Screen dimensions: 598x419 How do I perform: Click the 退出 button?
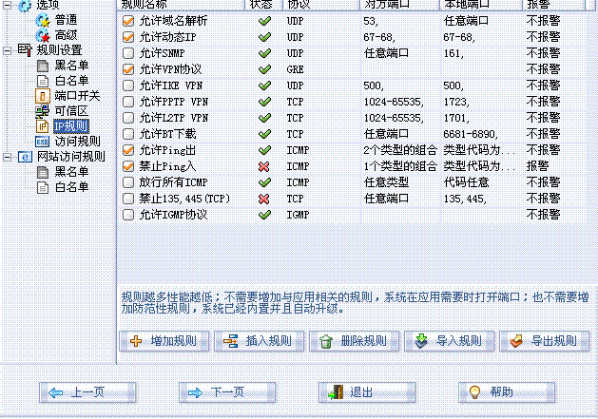point(367,392)
